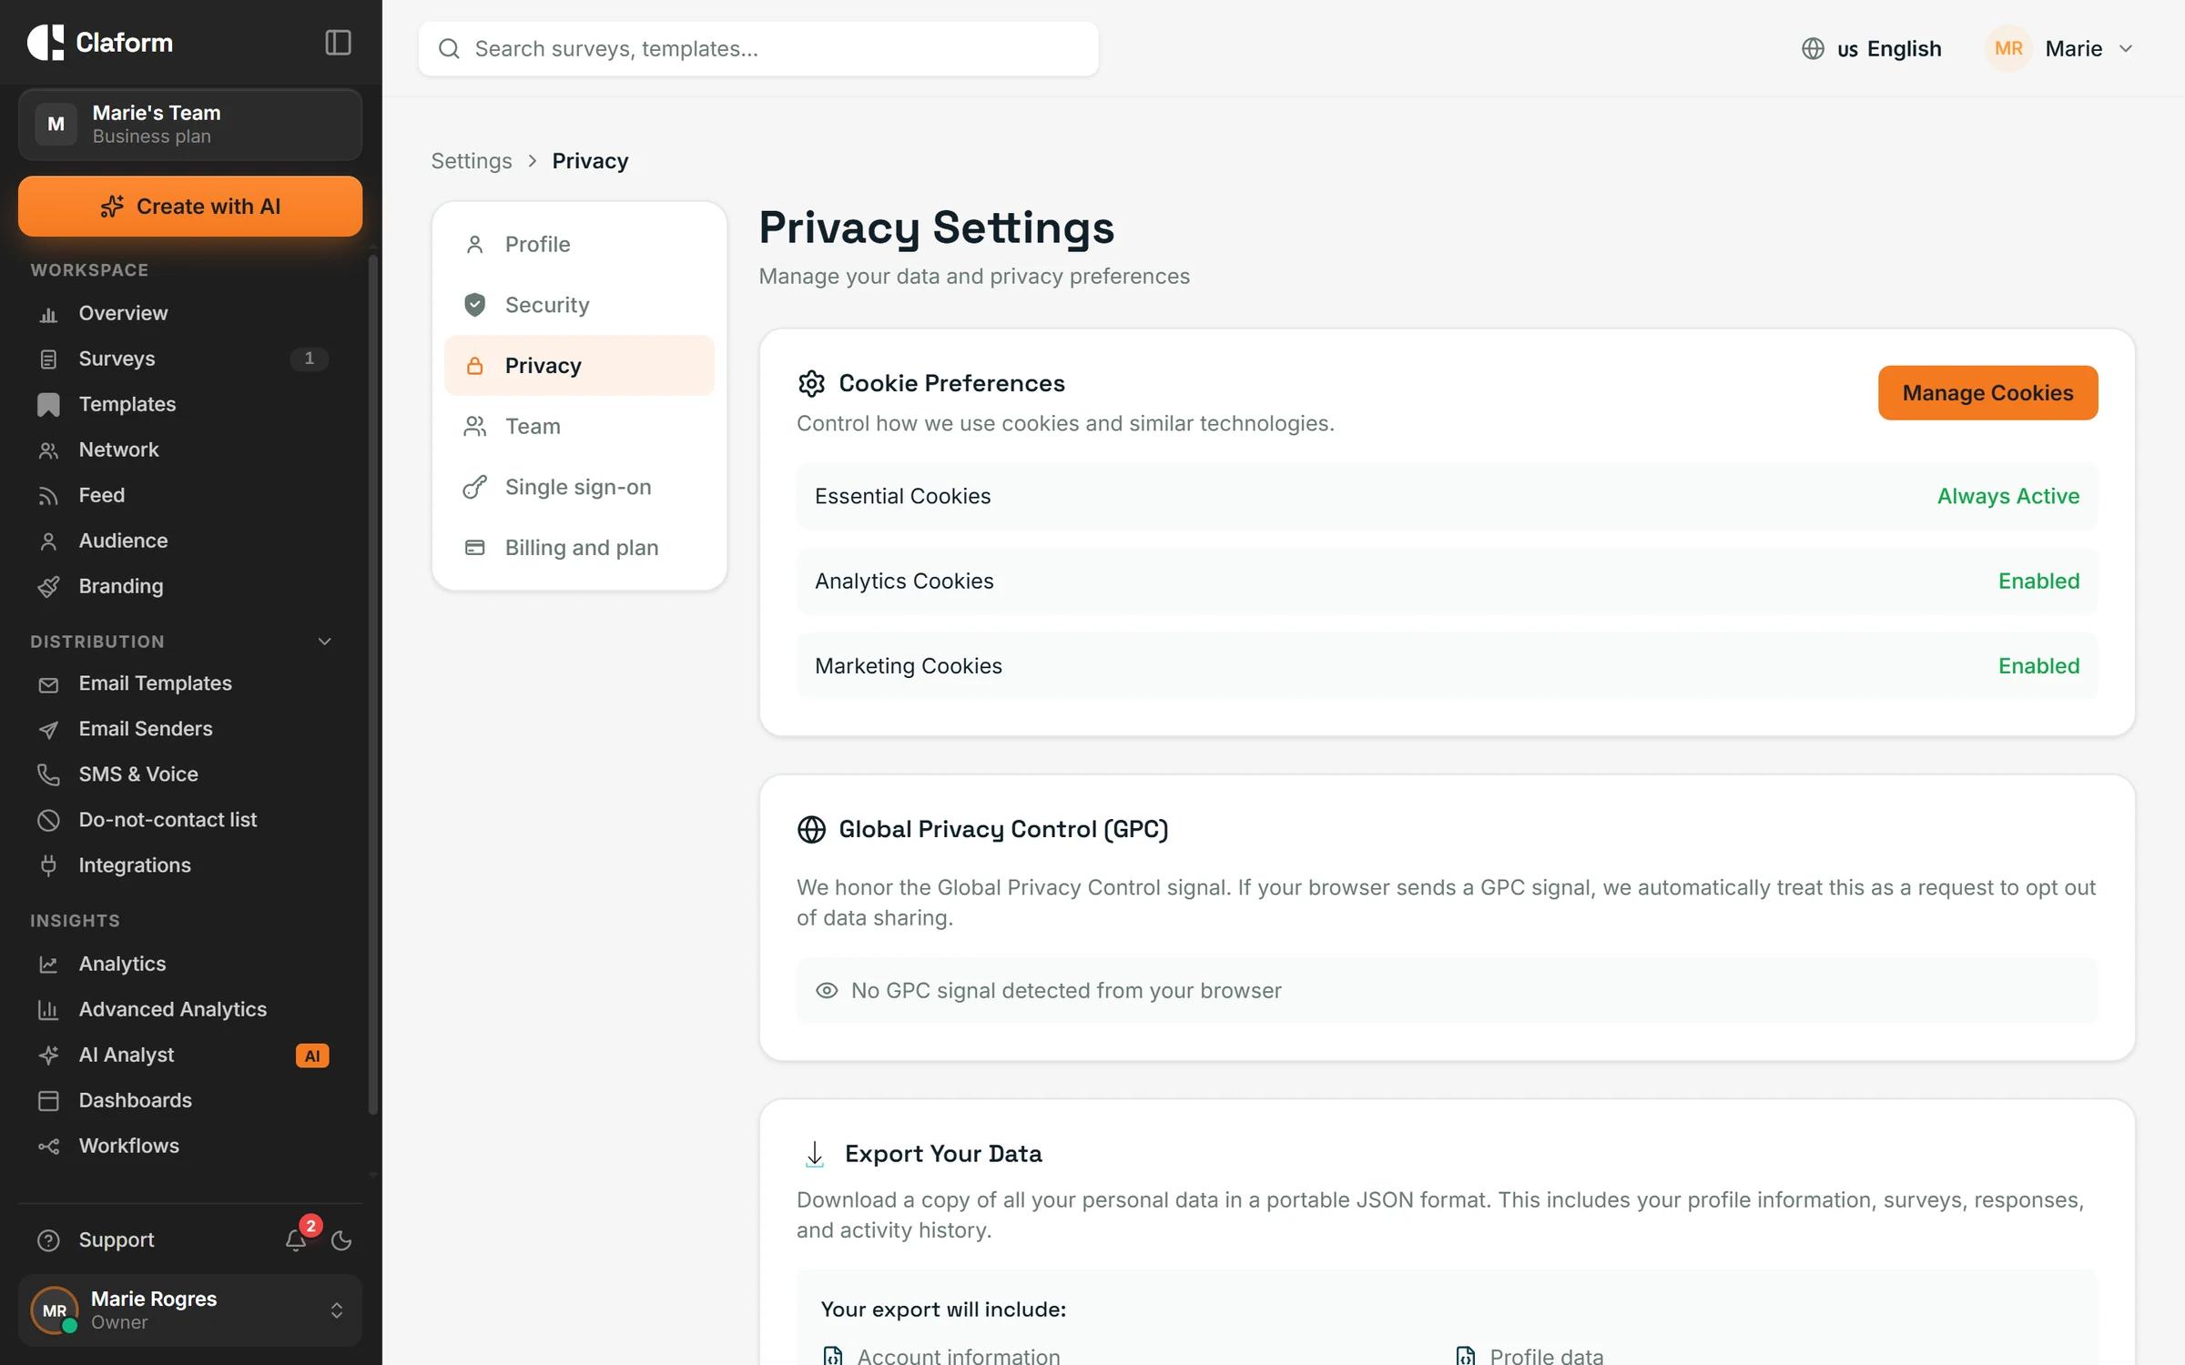Select the Team settings tab
The height and width of the screenshot is (1365, 2185).
[x=579, y=426]
